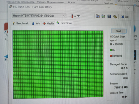The image size is (139, 104).
Task: Open the Info tab
Action: click(36, 23)
